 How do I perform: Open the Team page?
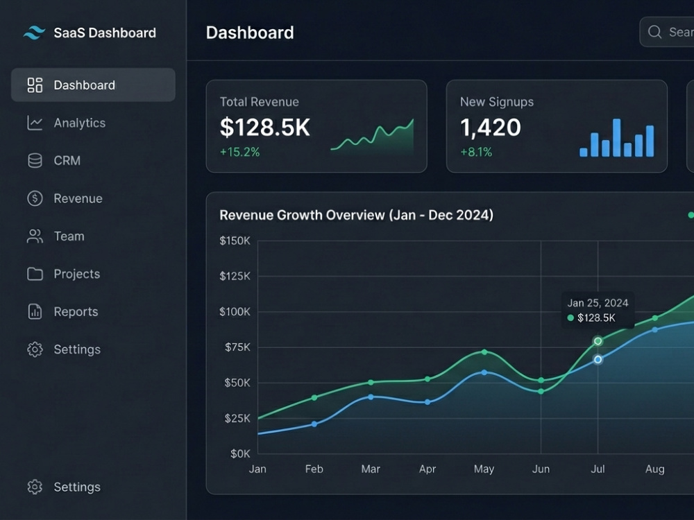(x=94, y=236)
